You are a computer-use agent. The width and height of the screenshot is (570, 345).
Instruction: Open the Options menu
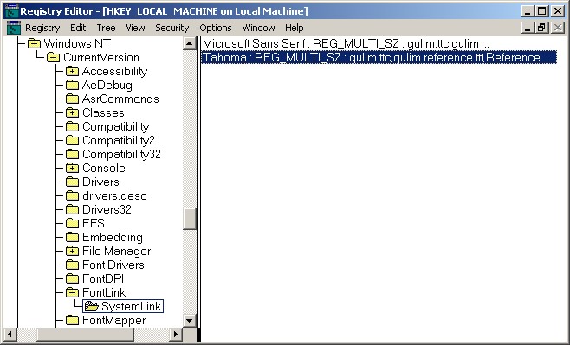215,28
